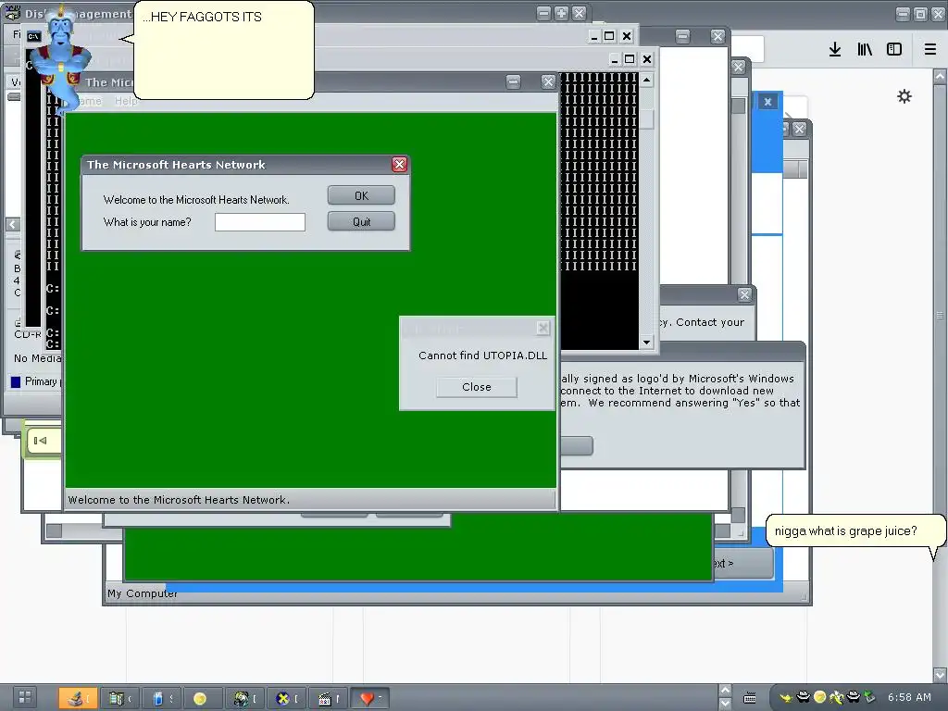948x711 pixels.
Task: Open the Help menu in Hearts
Action: pyautogui.click(x=126, y=101)
